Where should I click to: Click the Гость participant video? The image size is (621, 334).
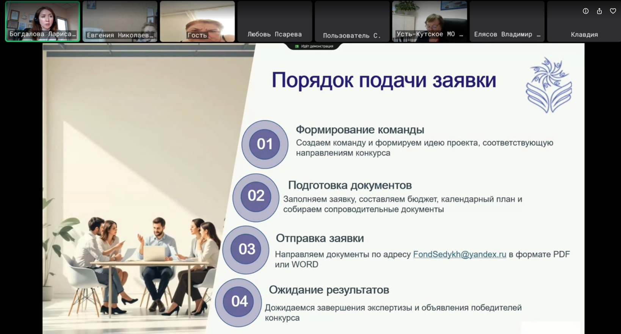197,21
